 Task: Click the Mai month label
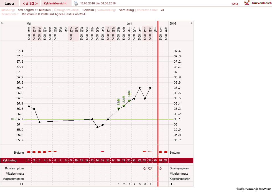click(29, 23)
